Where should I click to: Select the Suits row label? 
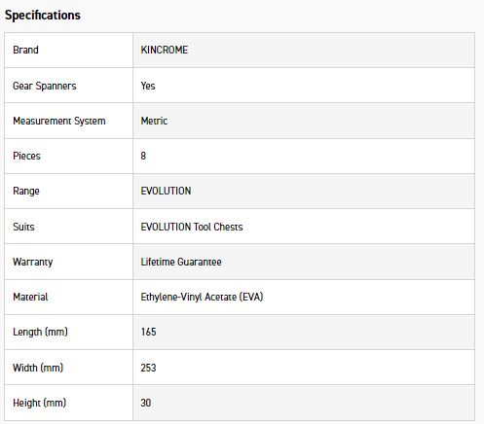[x=23, y=227]
